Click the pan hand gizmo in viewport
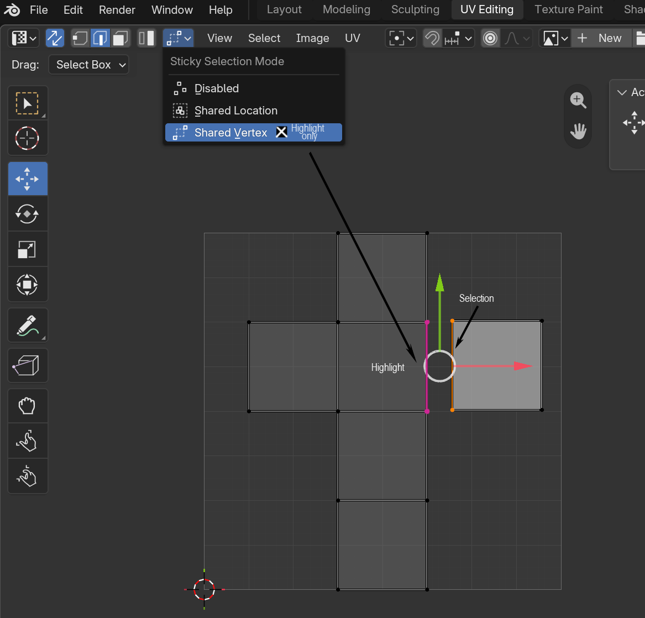Image resolution: width=645 pixels, height=618 pixels. pyautogui.click(x=578, y=131)
